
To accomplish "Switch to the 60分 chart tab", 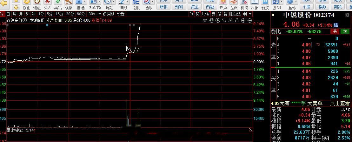I will click(x=81, y=14).
